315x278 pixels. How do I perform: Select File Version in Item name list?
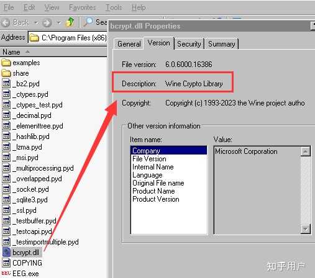click(149, 159)
